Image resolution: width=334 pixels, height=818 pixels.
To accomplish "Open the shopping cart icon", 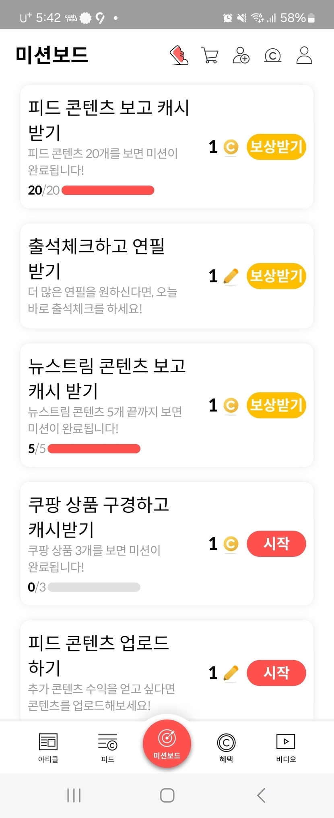I will 210,56.
